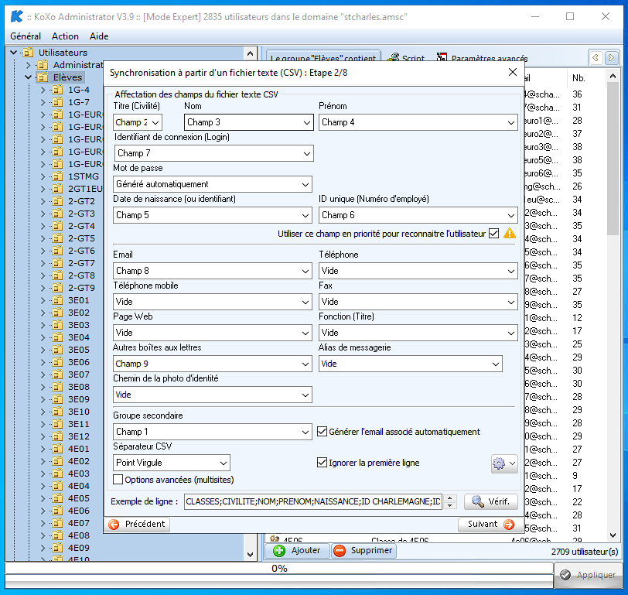Image resolution: width=628 pixels, height=595 pixels.
Task: Toggle Ignorer la première ligne checkbox
Action: pyautogui.click(x=322, y=463)
